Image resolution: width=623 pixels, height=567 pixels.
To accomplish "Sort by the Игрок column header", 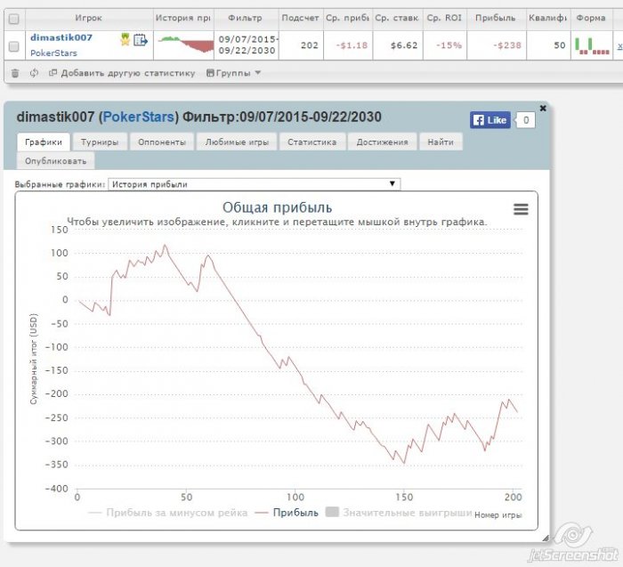I will [89, 19].
